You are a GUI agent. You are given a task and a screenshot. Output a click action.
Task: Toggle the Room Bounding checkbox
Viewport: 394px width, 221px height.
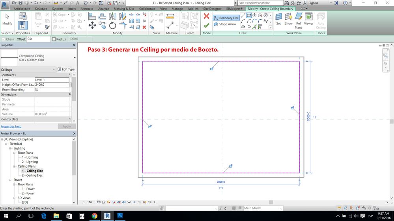click(x=37, y=89)
